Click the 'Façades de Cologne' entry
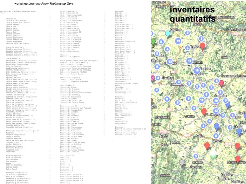Screen dimensions: 246x184 [70, 89]
